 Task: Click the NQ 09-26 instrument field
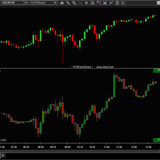point(12,2)
